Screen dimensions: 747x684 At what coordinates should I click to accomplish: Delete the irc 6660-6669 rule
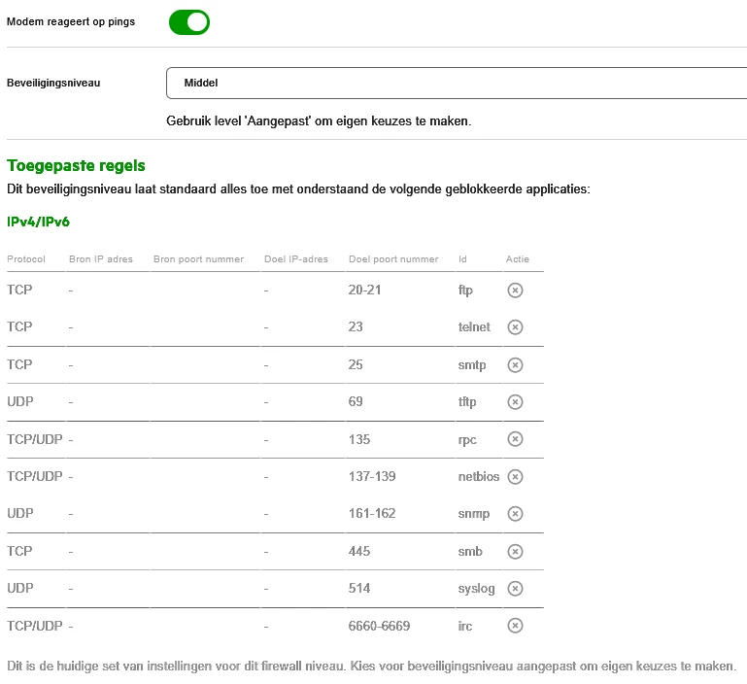pos(516,626)
